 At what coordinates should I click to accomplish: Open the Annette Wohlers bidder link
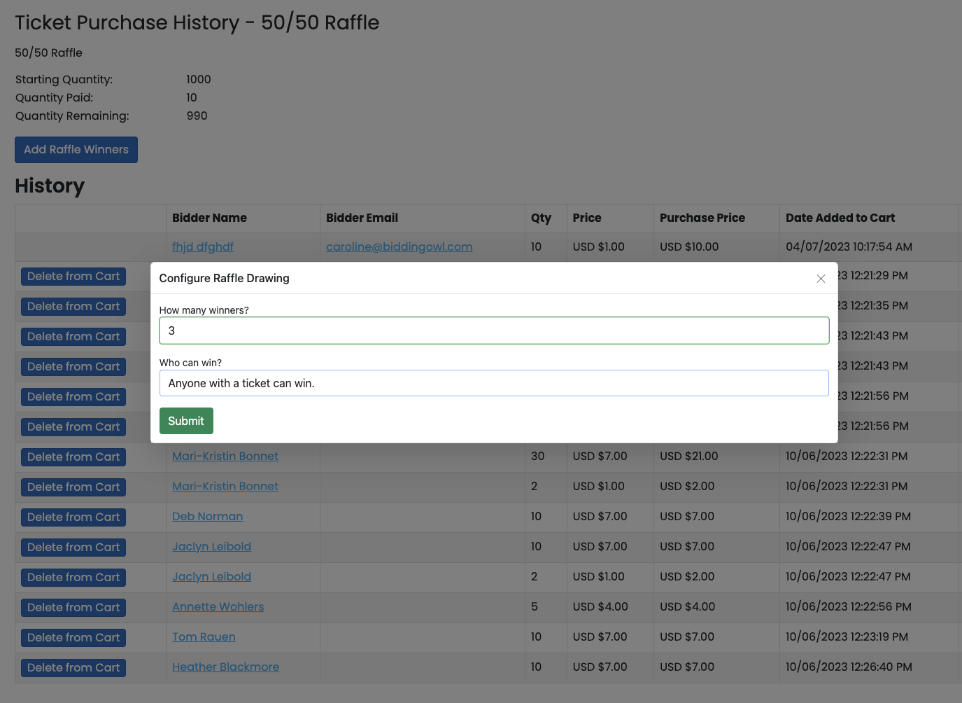coord(218,606)
